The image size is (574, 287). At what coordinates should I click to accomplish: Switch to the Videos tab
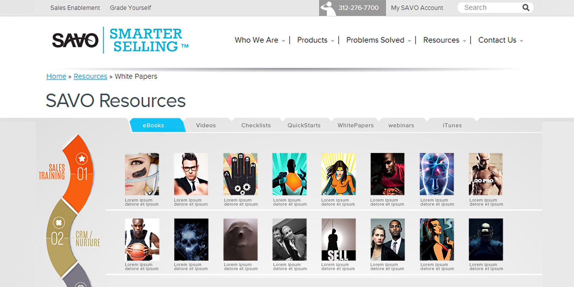pos(206,125)
